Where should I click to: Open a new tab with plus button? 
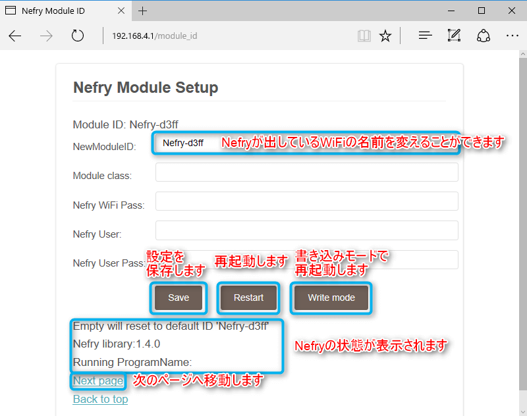point(142,11)
